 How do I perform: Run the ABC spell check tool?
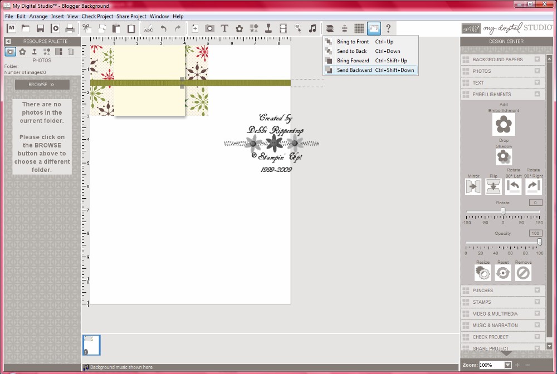[x=149, y=28]
